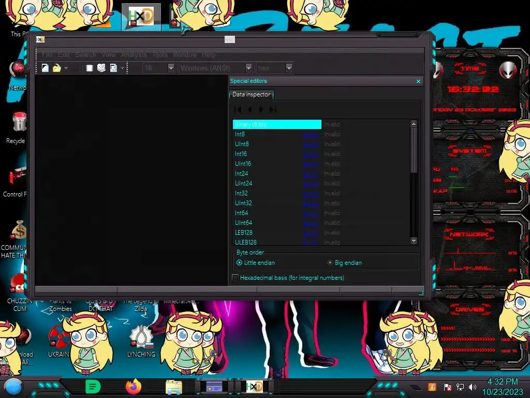Click the go to link in Int16 row
Viewport: 530px width, 398px height.
coord(311,154)
